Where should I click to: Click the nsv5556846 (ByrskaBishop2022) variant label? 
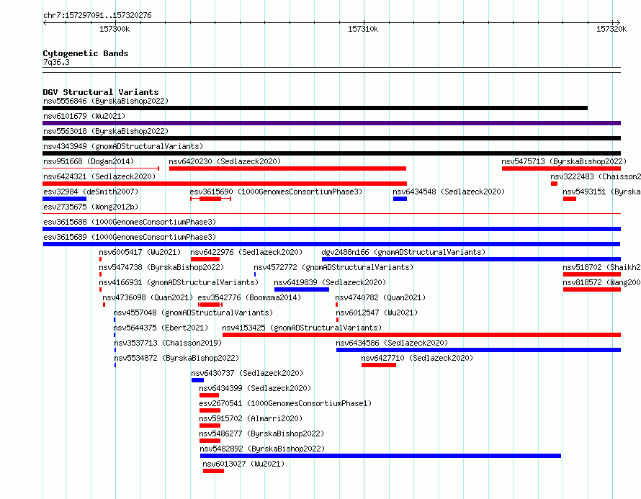[106, 101]
